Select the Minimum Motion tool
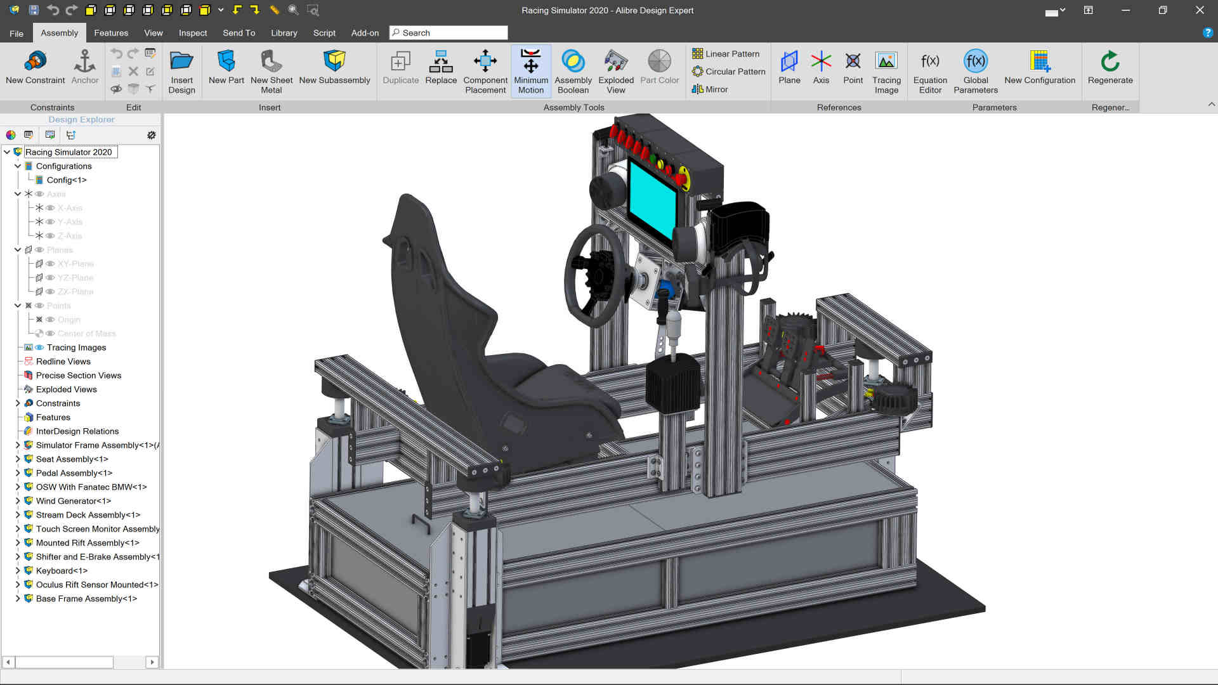Screen dimensions: 1218x685 (530, 70)
